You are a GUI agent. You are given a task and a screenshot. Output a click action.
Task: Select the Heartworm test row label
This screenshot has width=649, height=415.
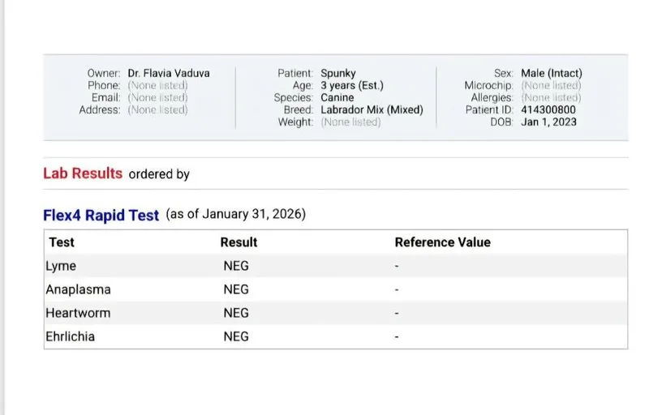coord(78,313)
